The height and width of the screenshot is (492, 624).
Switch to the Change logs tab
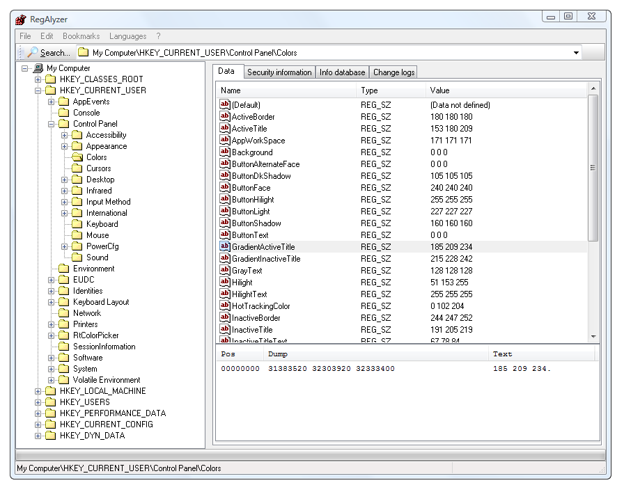pos(393,72)
